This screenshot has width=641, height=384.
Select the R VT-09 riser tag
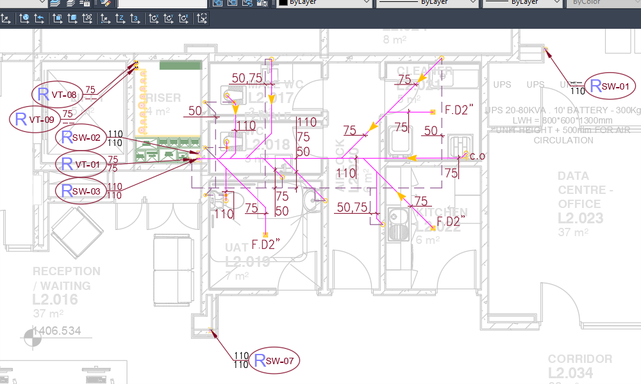35,119
